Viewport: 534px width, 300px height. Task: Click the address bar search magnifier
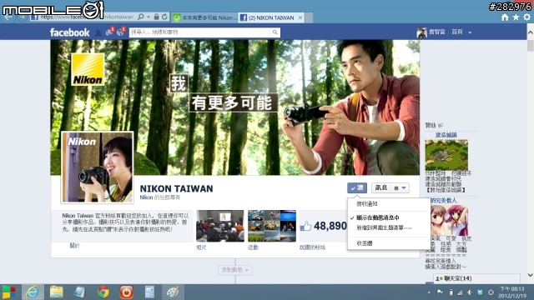click(x=141, y=17)
